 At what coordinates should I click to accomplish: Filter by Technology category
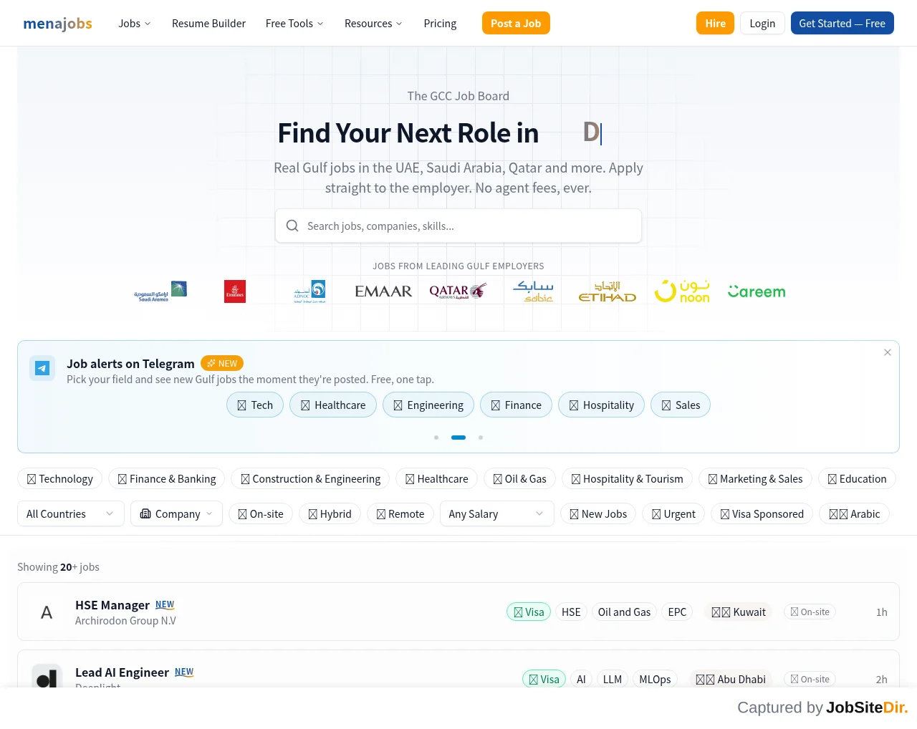(x=59, y=479)
